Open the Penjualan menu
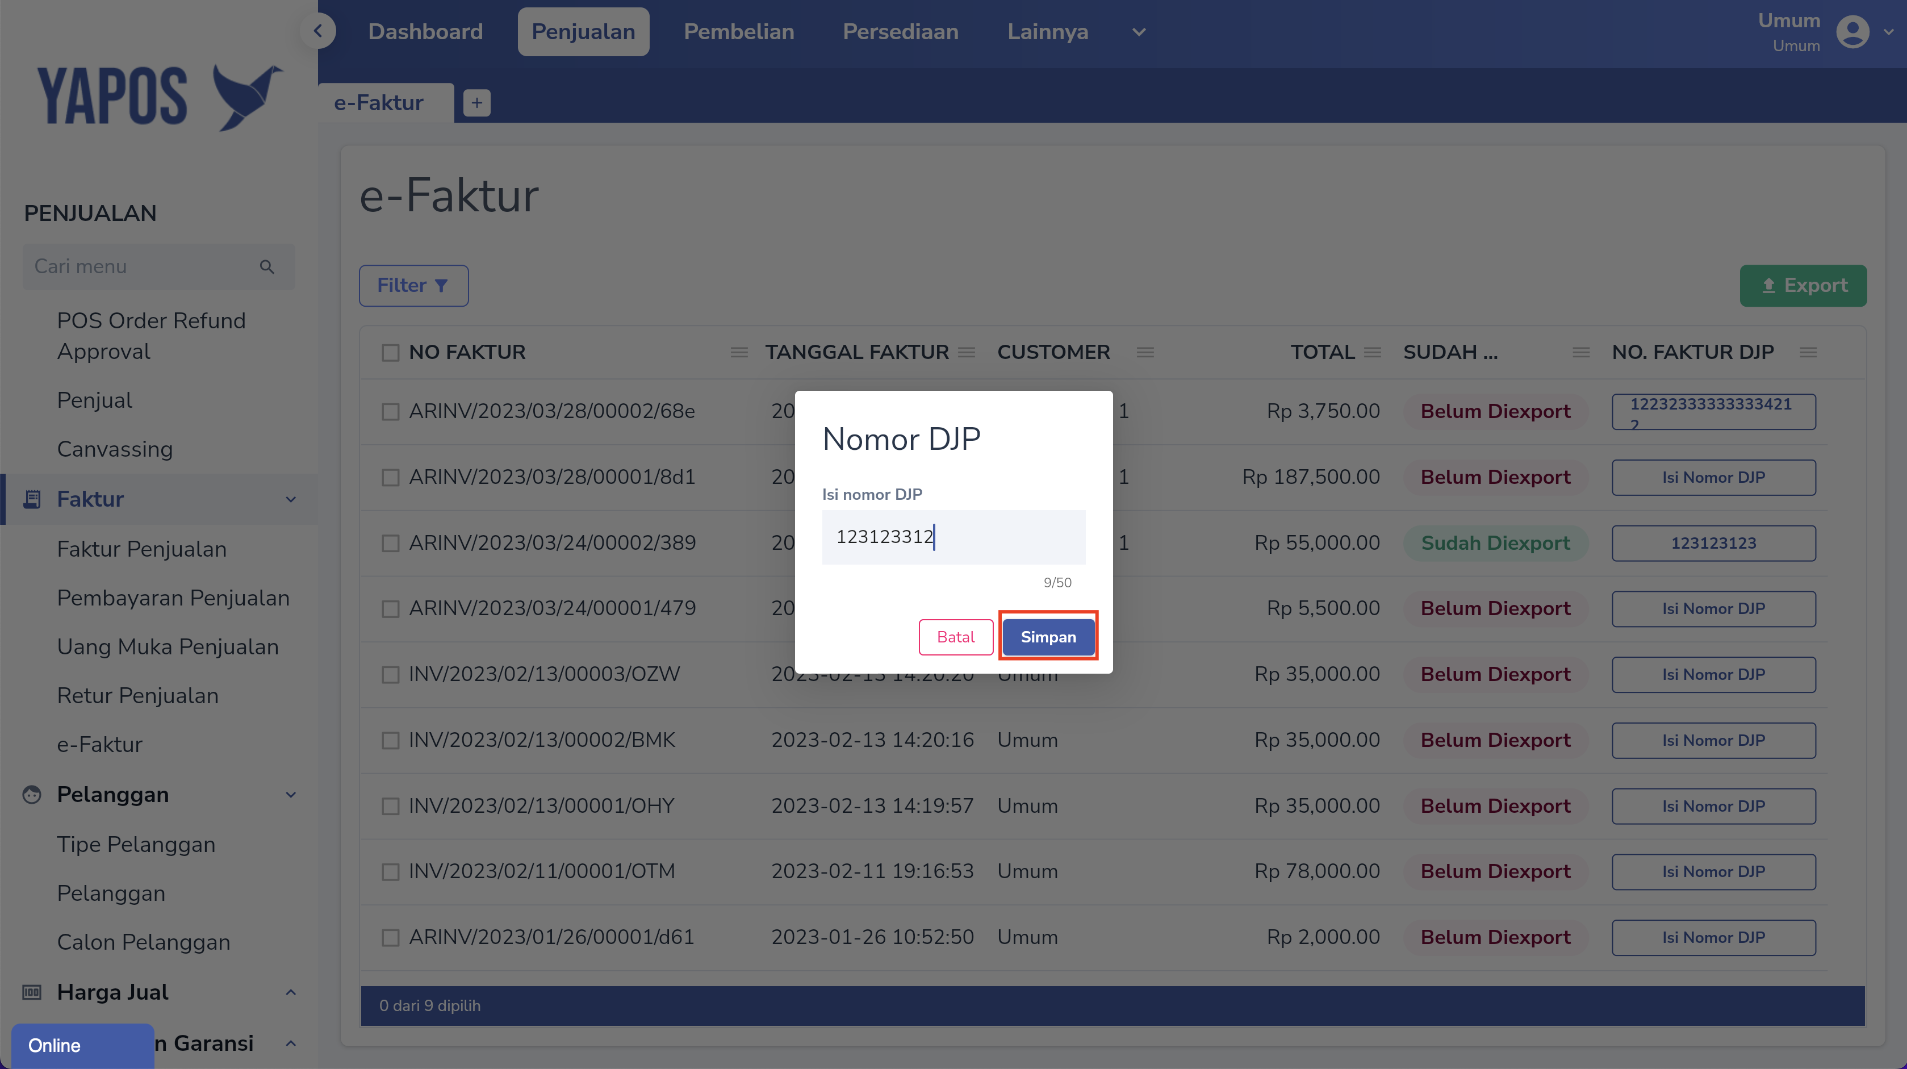This screenshot has width=1907, height=1069. pyautogui.click(x=583, y=32)
